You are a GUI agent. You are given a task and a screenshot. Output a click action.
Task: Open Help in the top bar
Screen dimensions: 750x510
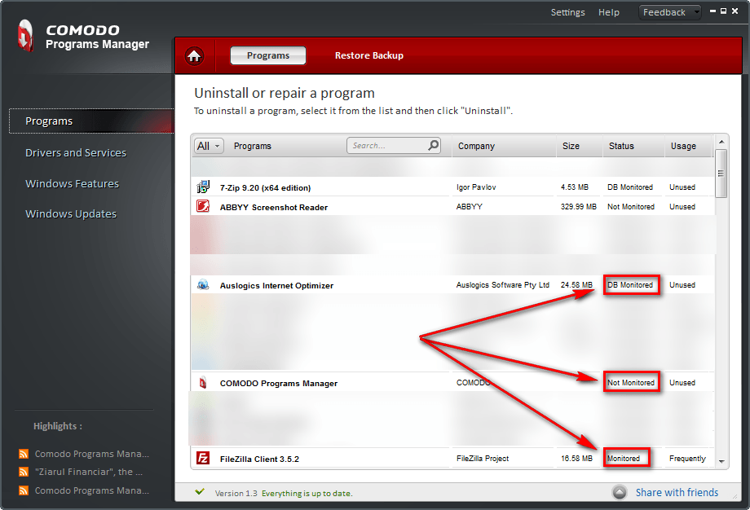pyautogui.click(x=608, y=12)
